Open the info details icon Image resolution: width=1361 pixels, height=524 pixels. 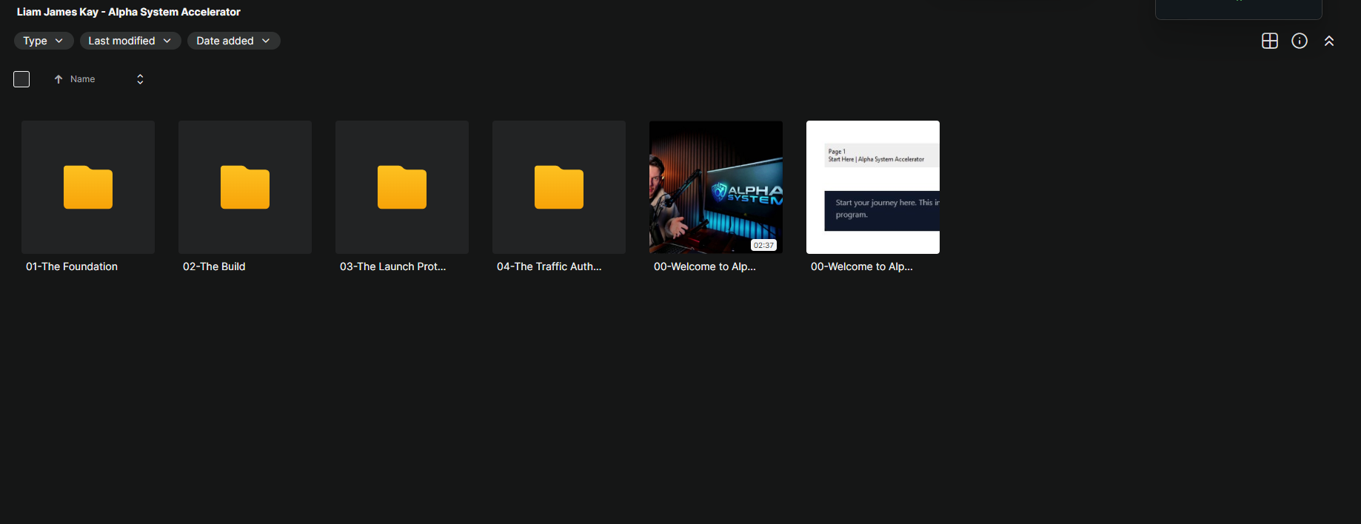point(1300,41)
